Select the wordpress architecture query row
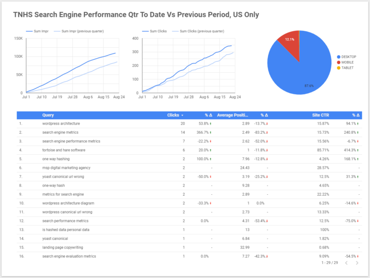 (x=189, y=124)
